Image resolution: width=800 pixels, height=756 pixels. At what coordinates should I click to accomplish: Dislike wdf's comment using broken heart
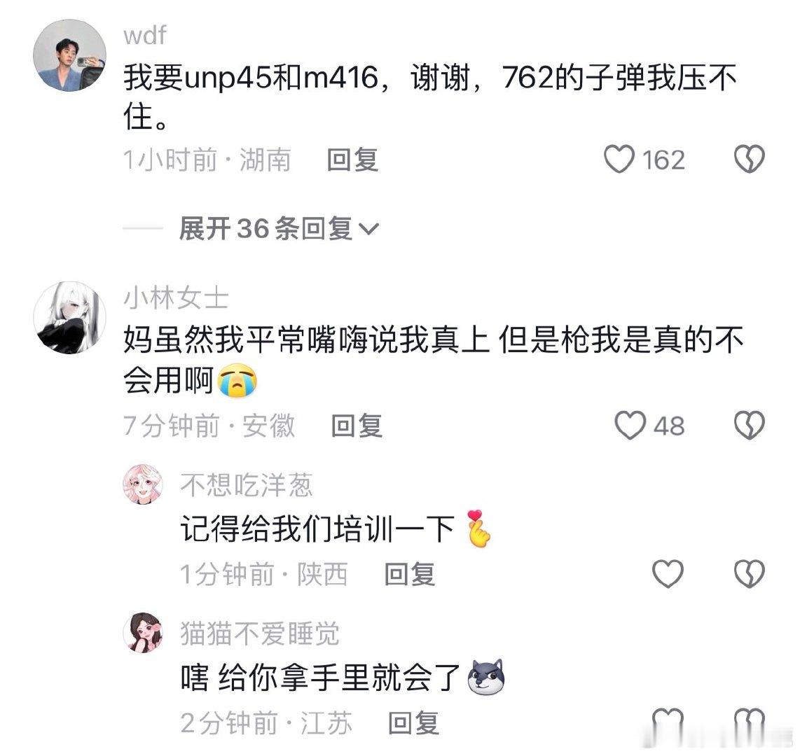[749, 159]
